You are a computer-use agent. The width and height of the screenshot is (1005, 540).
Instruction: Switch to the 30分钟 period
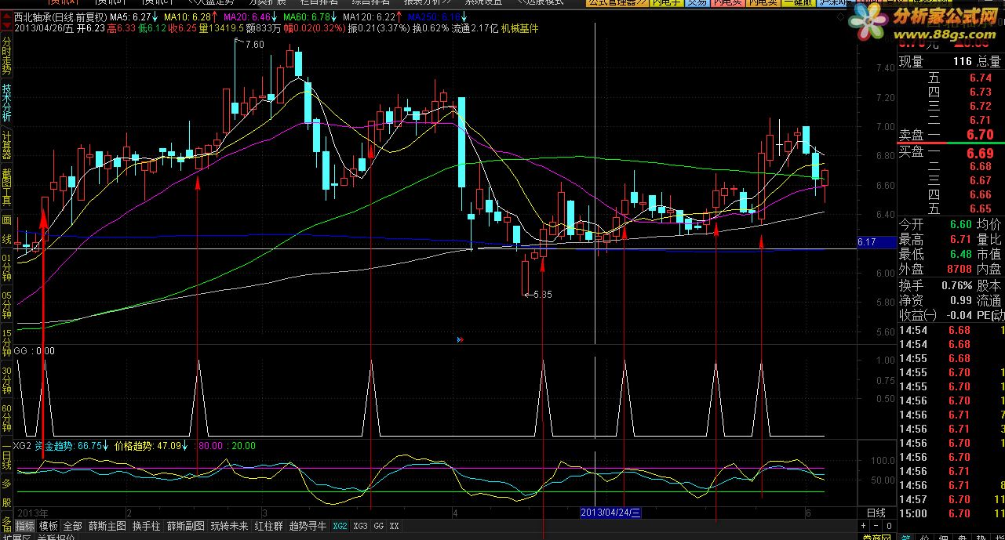coord(6,381)
